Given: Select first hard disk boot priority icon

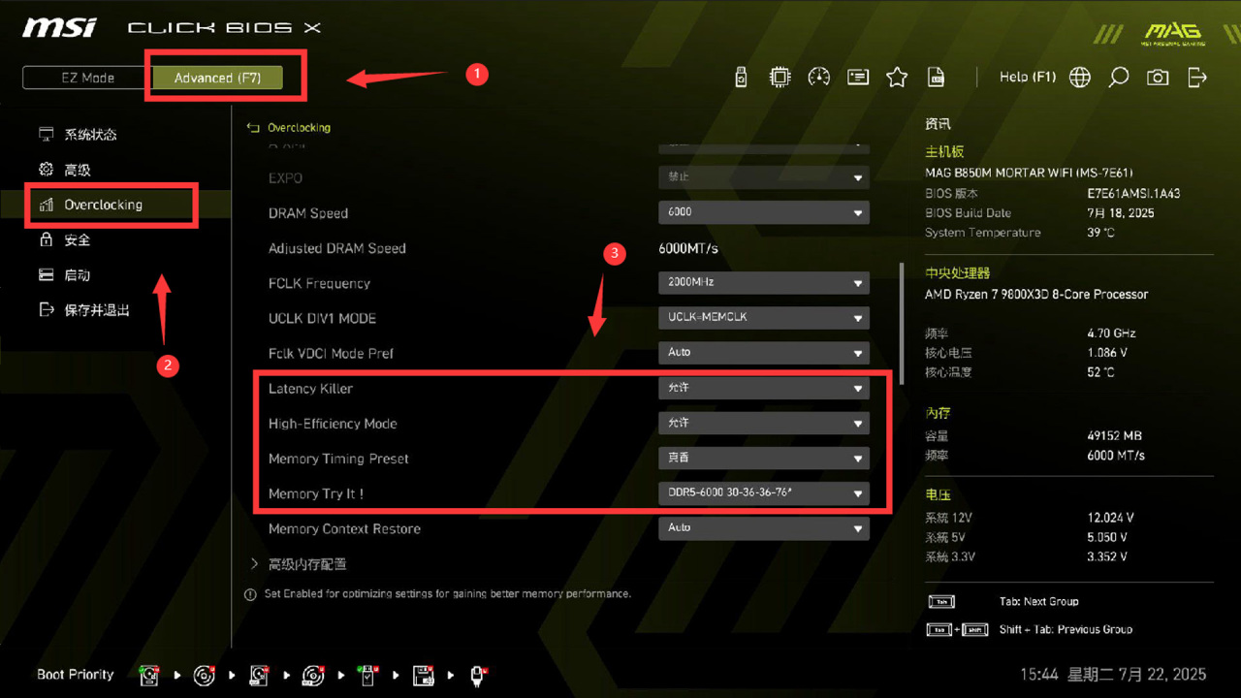Looking at the screenshot, I should pos(149,675).
